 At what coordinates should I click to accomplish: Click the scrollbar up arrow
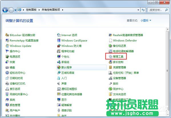coord(168,29)
